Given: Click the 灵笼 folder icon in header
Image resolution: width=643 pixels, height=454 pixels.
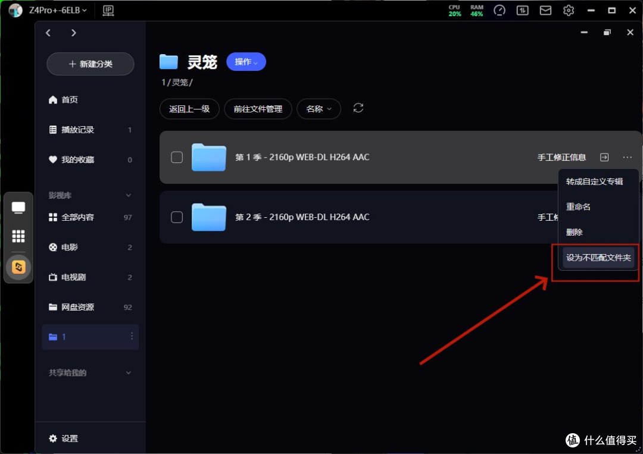Looking at the screenshot, I should point(168,61).
